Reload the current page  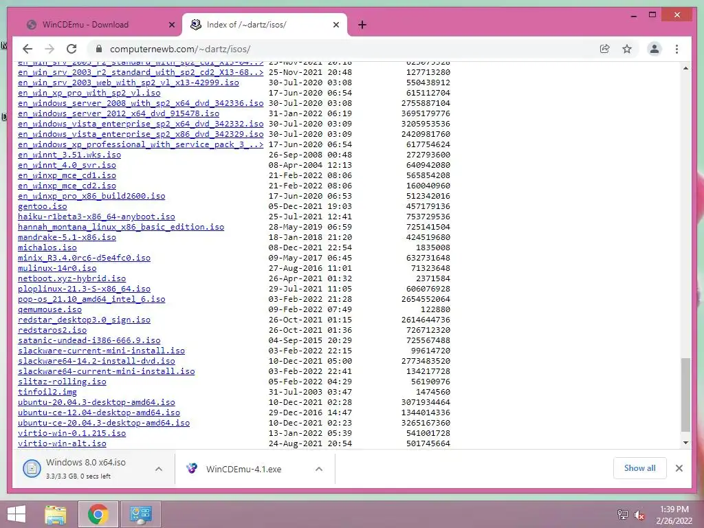pos(71,49)
